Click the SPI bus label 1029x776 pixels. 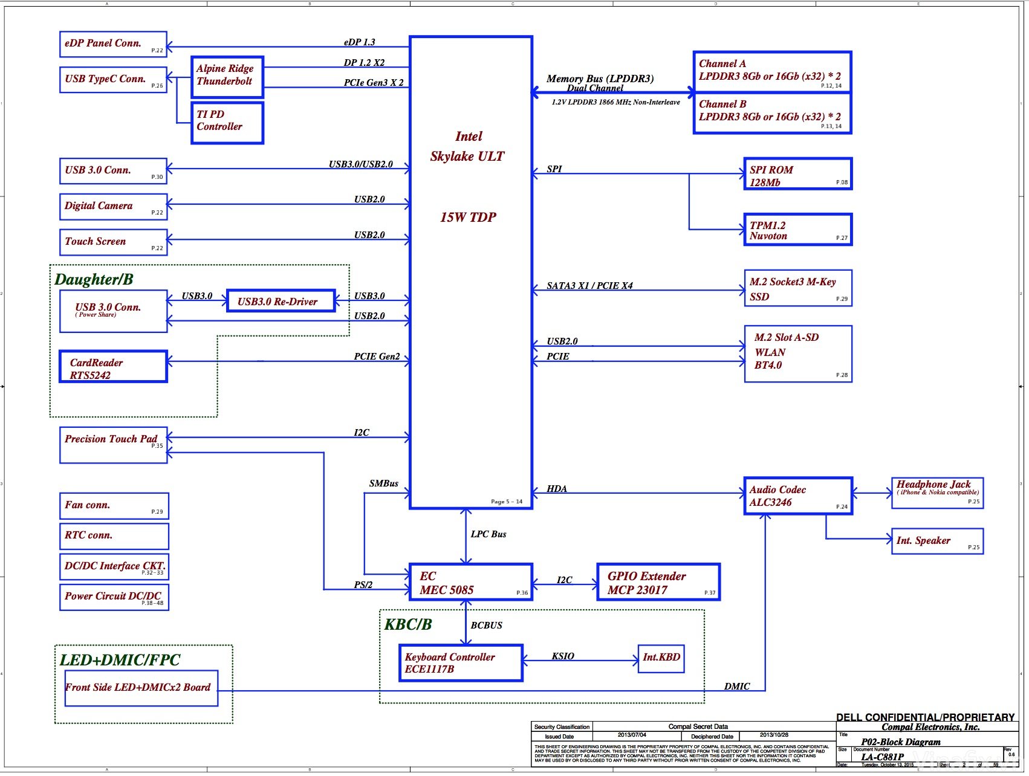click(x=554, y=169)
